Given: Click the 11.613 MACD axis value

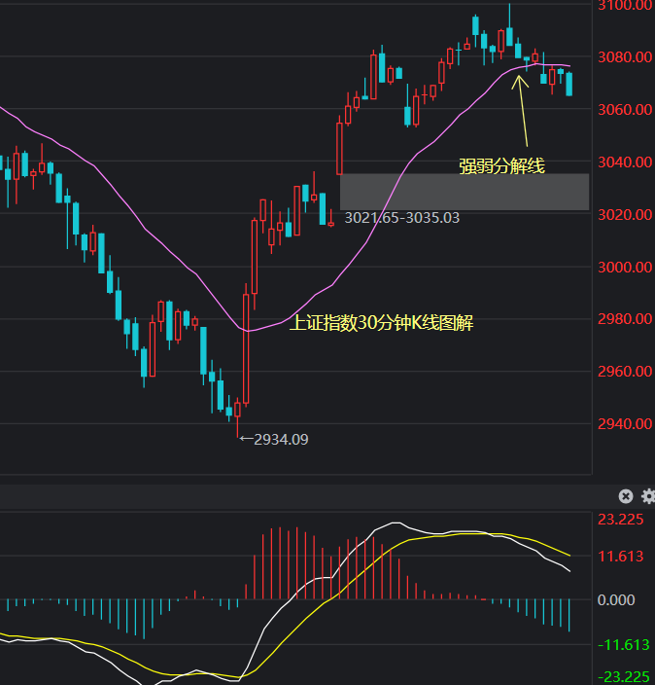Looking at the screenshot, I should [620, 557].
